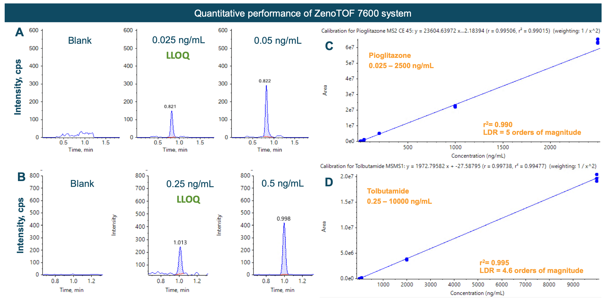Click the 'Area' y-axis title in panel C

(x=325, y=90)
